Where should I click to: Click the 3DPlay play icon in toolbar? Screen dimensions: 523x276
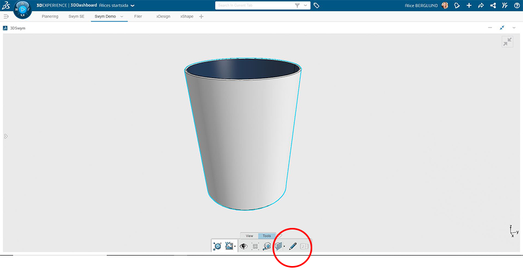(218, 246)
